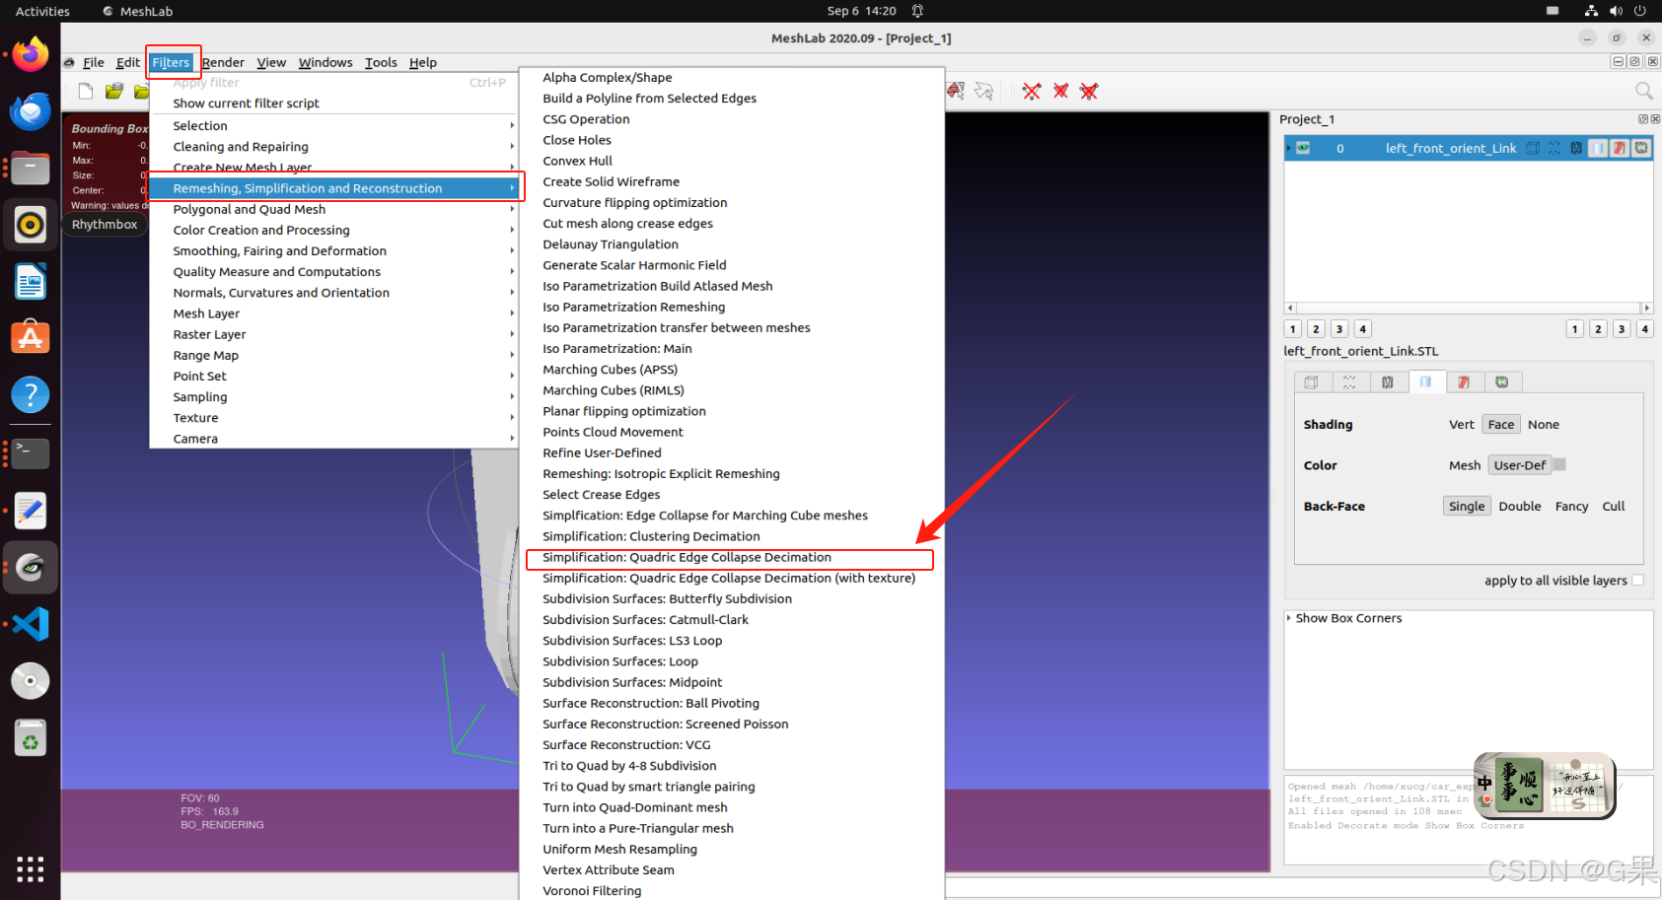Set Back-Face to Cull
Viewport: 1662px width, 900px height.
tap(1613, 507)
